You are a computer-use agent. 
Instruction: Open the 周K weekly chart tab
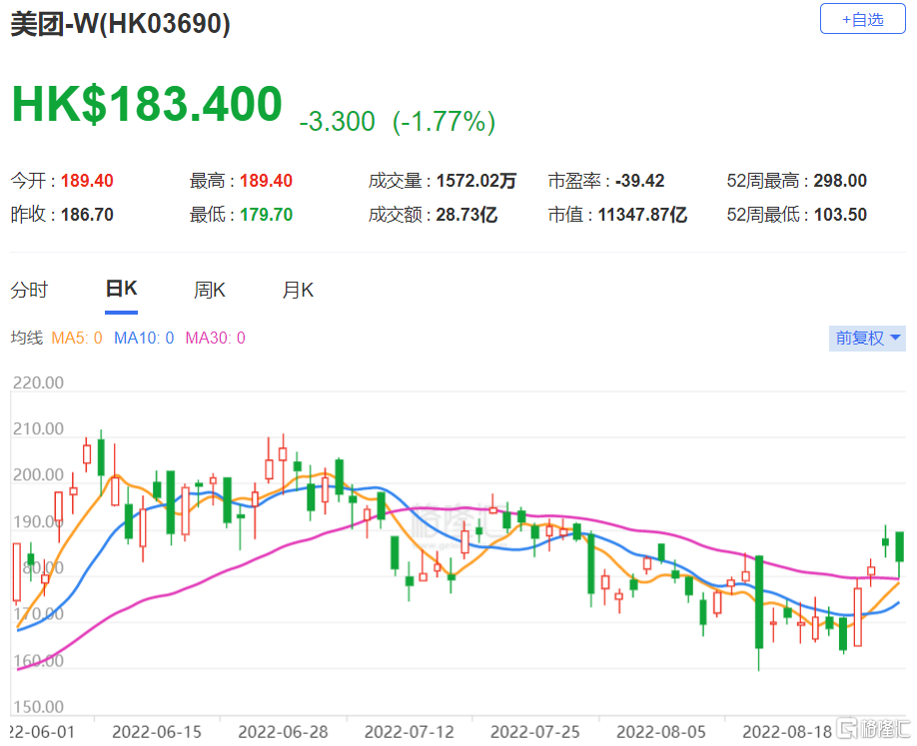coord(210,290)
